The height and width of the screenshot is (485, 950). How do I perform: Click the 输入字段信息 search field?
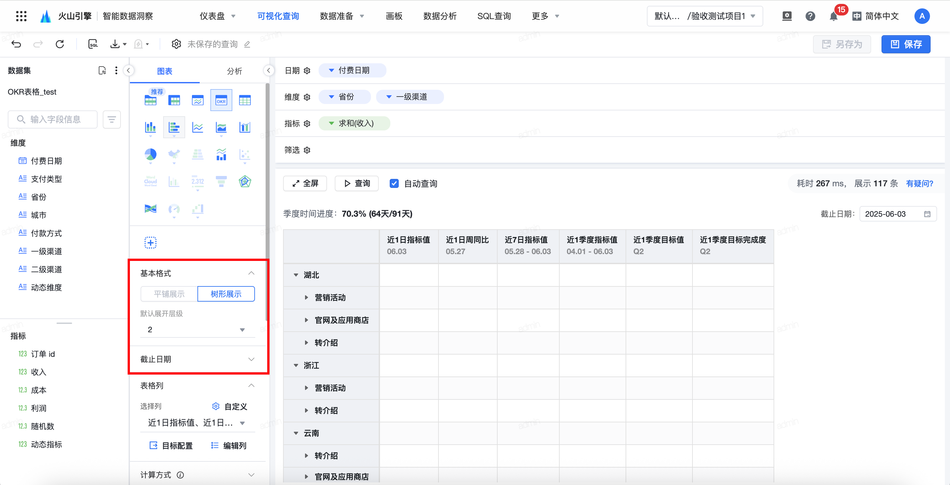53,119
